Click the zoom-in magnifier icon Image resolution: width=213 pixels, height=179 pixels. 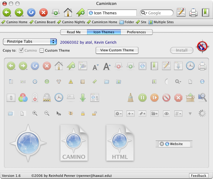pos(35,113)
